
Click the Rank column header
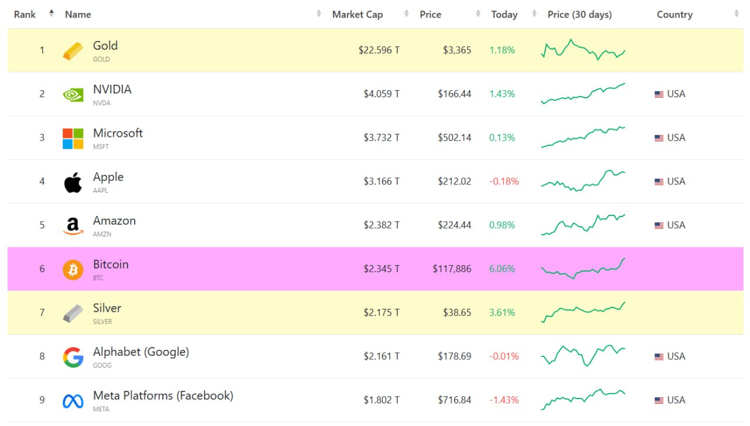pos(25,14)
